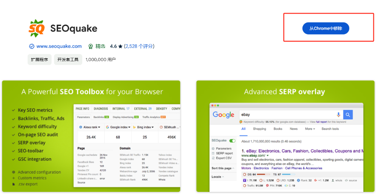The height and width of the screenshot is (194, 376).
Task: Click the Google logo in preview
Action: [223, 114]
